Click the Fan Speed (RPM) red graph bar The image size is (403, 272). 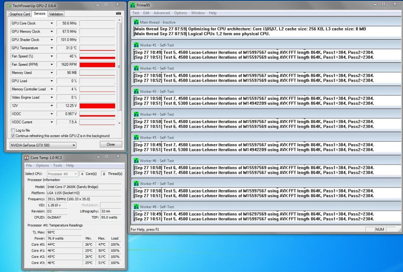pos(97,65)
